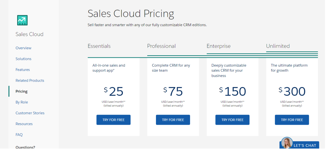Click the Sales Cloud sidebar title
This screenshot has height=154, width=326.
[29, 34]
